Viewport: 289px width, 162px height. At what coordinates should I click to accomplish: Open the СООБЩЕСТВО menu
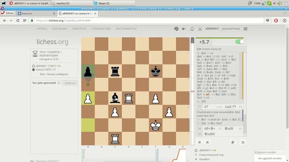(x=101, y=29)
